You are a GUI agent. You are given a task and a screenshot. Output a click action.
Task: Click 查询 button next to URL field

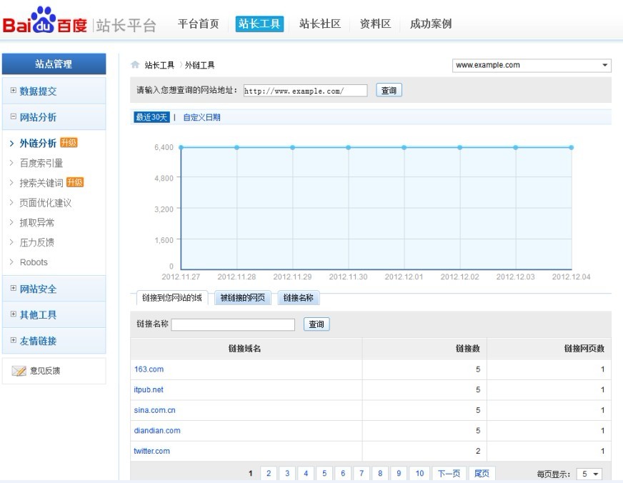click(389, 91)
